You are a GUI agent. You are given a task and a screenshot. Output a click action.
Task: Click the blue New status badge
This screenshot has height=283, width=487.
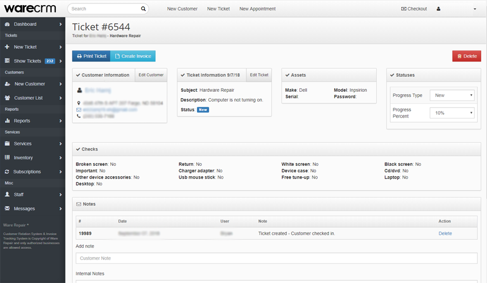tap(203, 110)
